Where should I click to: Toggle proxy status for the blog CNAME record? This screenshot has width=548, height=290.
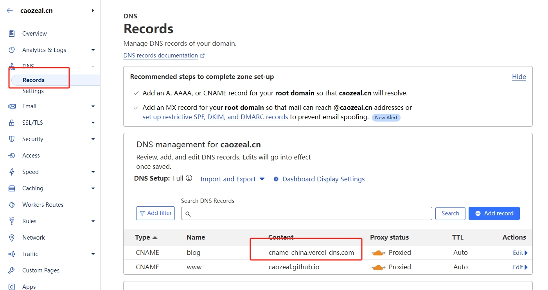[378, 252]
